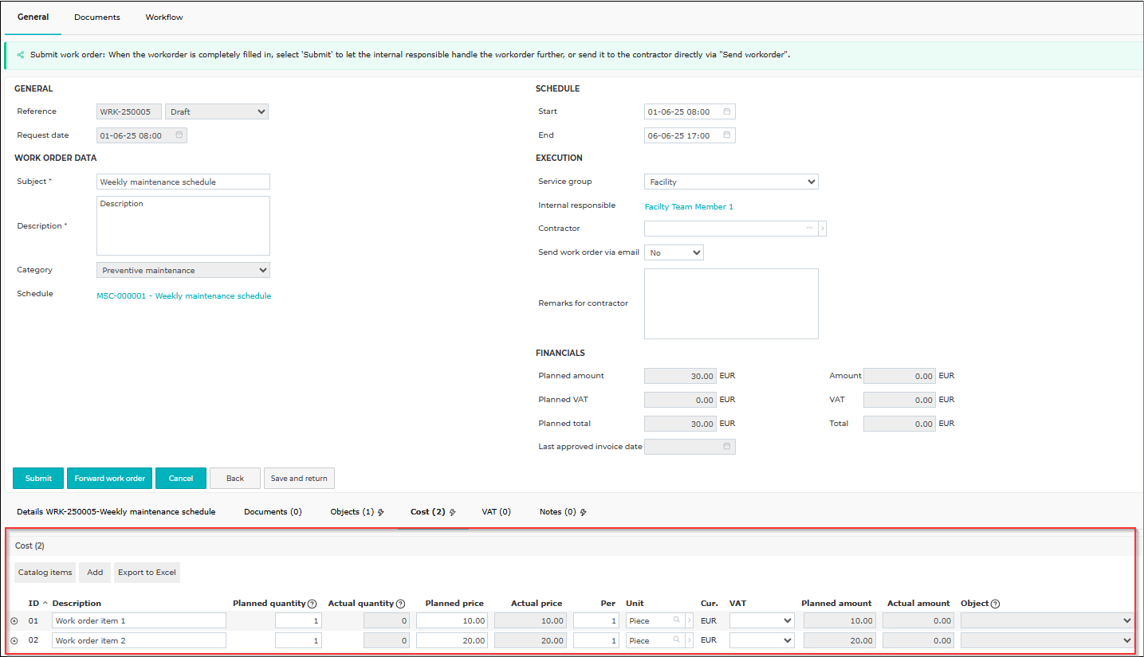1144x657 pixels.
Task: Open the MSC-000001 Weekly maintenance schedule link
Action: (x=183, y=296)
